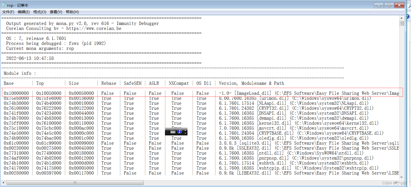
Task: Grab the language bar dotted grip handle
Action: coord(167,132)
